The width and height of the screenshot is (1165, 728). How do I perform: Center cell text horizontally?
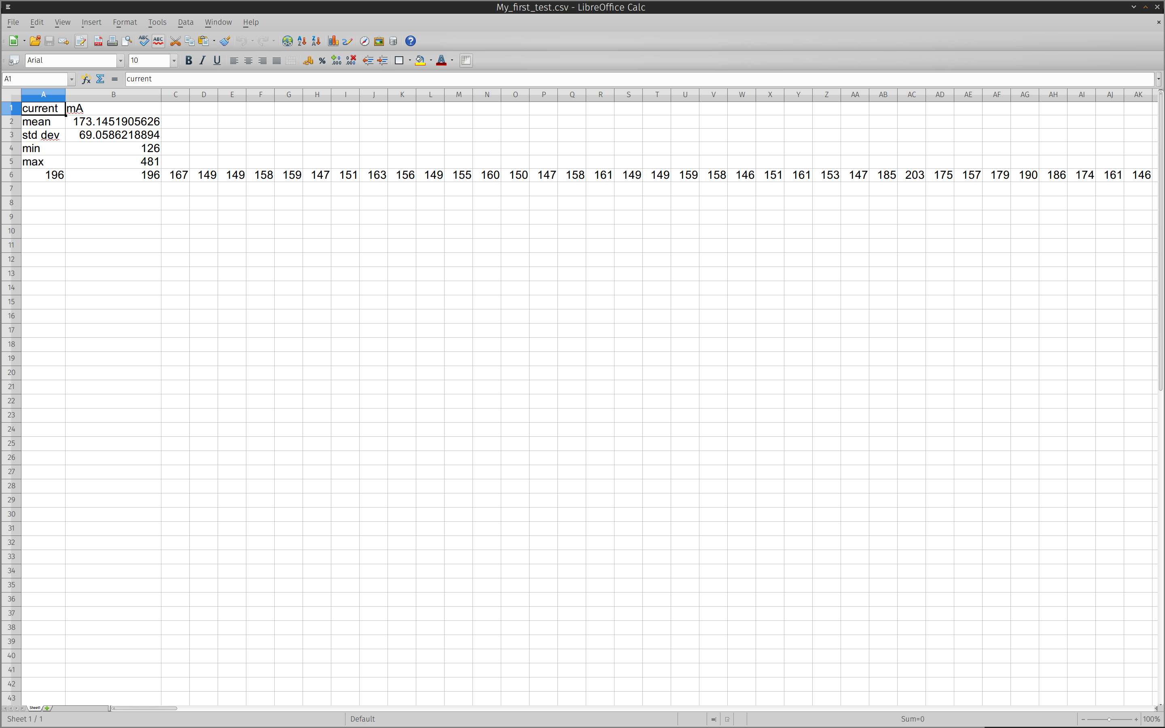(x=248, y=60)
